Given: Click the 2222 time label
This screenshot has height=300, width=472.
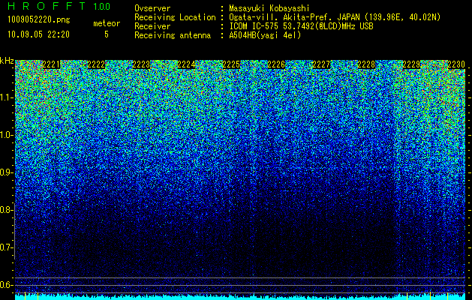Looking at the screenshot, I should coord(96,64).
